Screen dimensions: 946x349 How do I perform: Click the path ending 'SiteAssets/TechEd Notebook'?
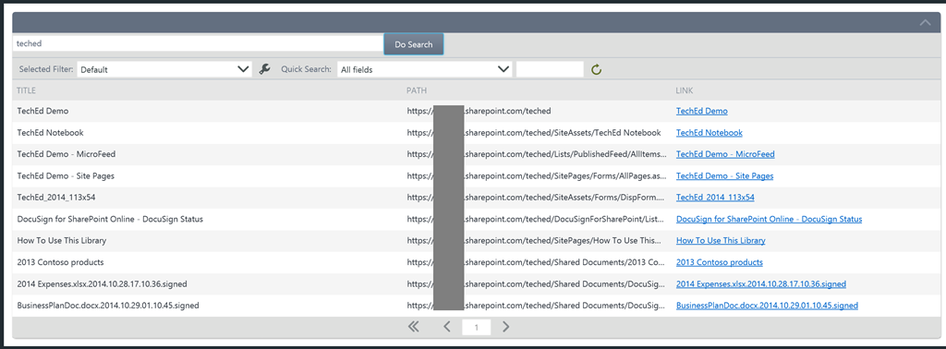point(534,133)
